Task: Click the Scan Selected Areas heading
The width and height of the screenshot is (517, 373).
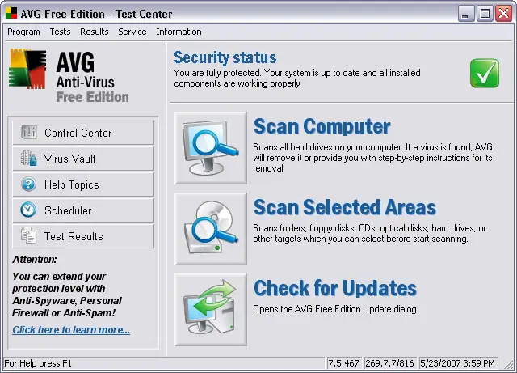Action: tap(345, 207)
